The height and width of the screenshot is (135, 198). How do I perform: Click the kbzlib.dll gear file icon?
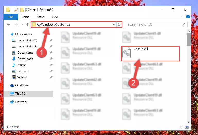[126, 53]
